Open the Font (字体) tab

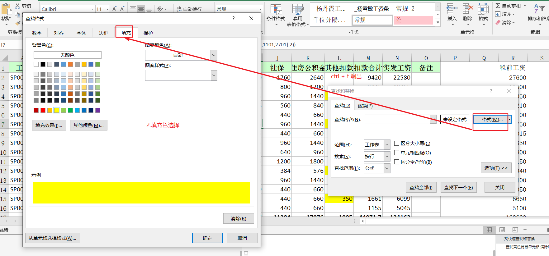tap(81, 33)
